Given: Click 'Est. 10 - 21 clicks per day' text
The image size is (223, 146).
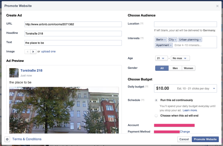Looking at the screenshot, I should [193, 89].
